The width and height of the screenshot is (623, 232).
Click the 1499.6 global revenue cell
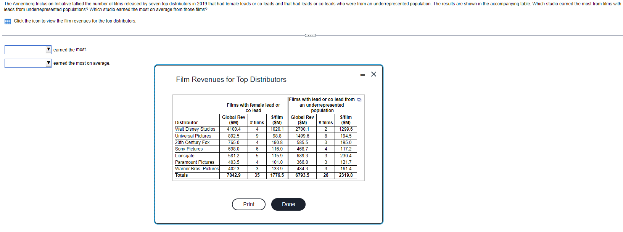(302, 136)
